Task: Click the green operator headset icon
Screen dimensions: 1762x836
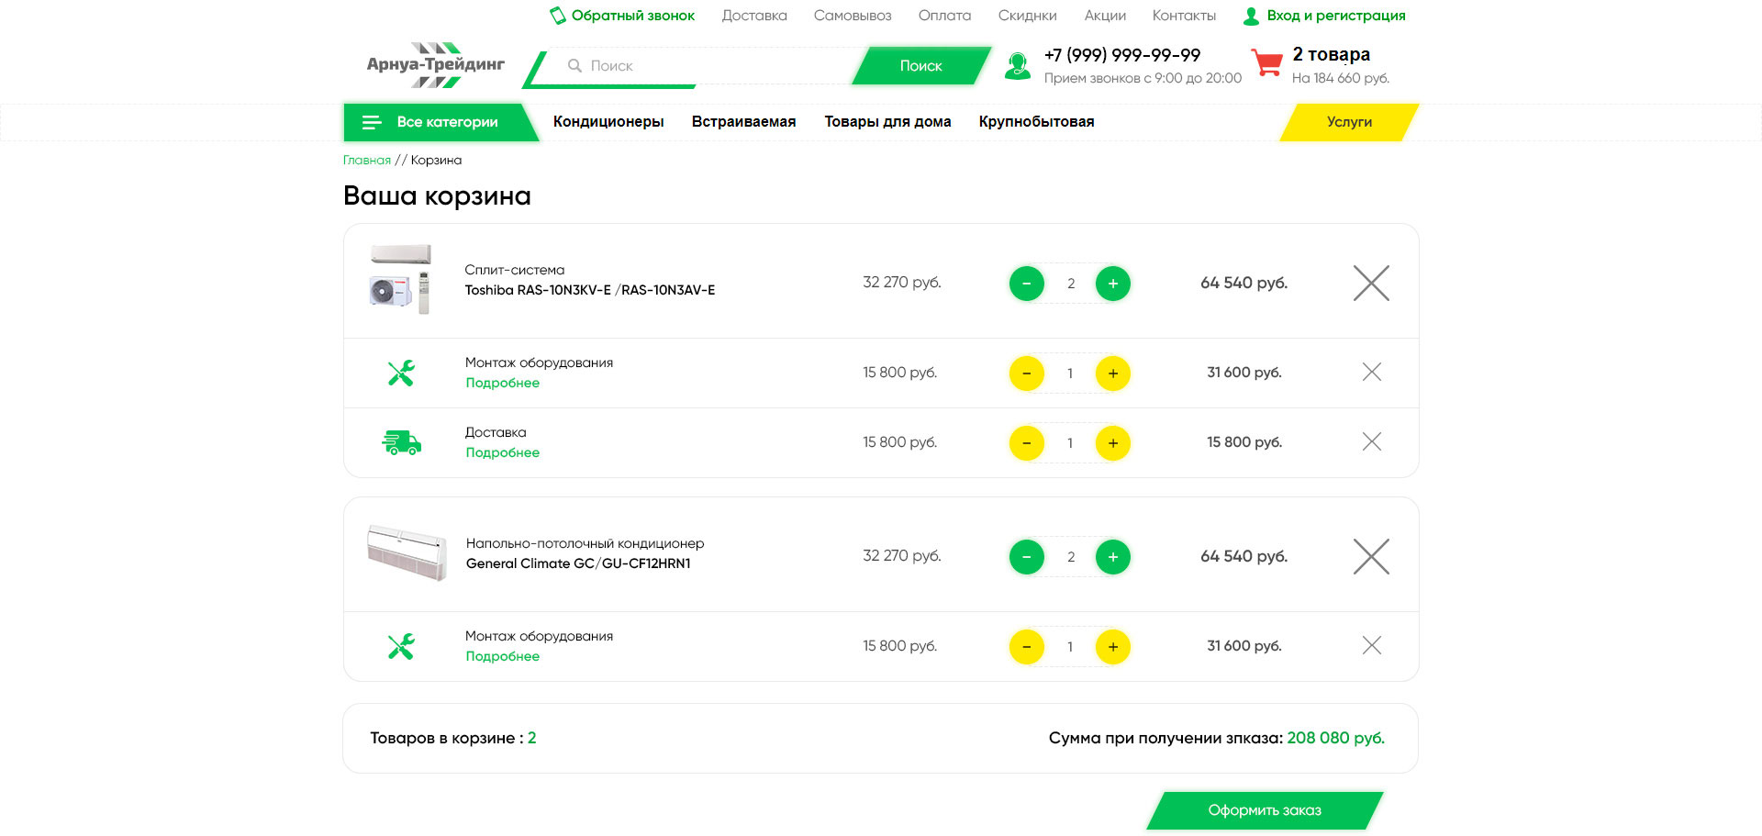Action: pos(1017,66)
